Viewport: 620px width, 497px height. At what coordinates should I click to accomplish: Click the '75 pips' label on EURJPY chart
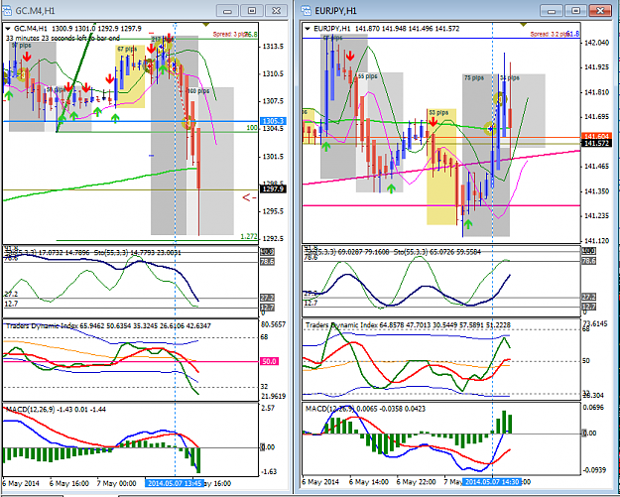(474, 78)
